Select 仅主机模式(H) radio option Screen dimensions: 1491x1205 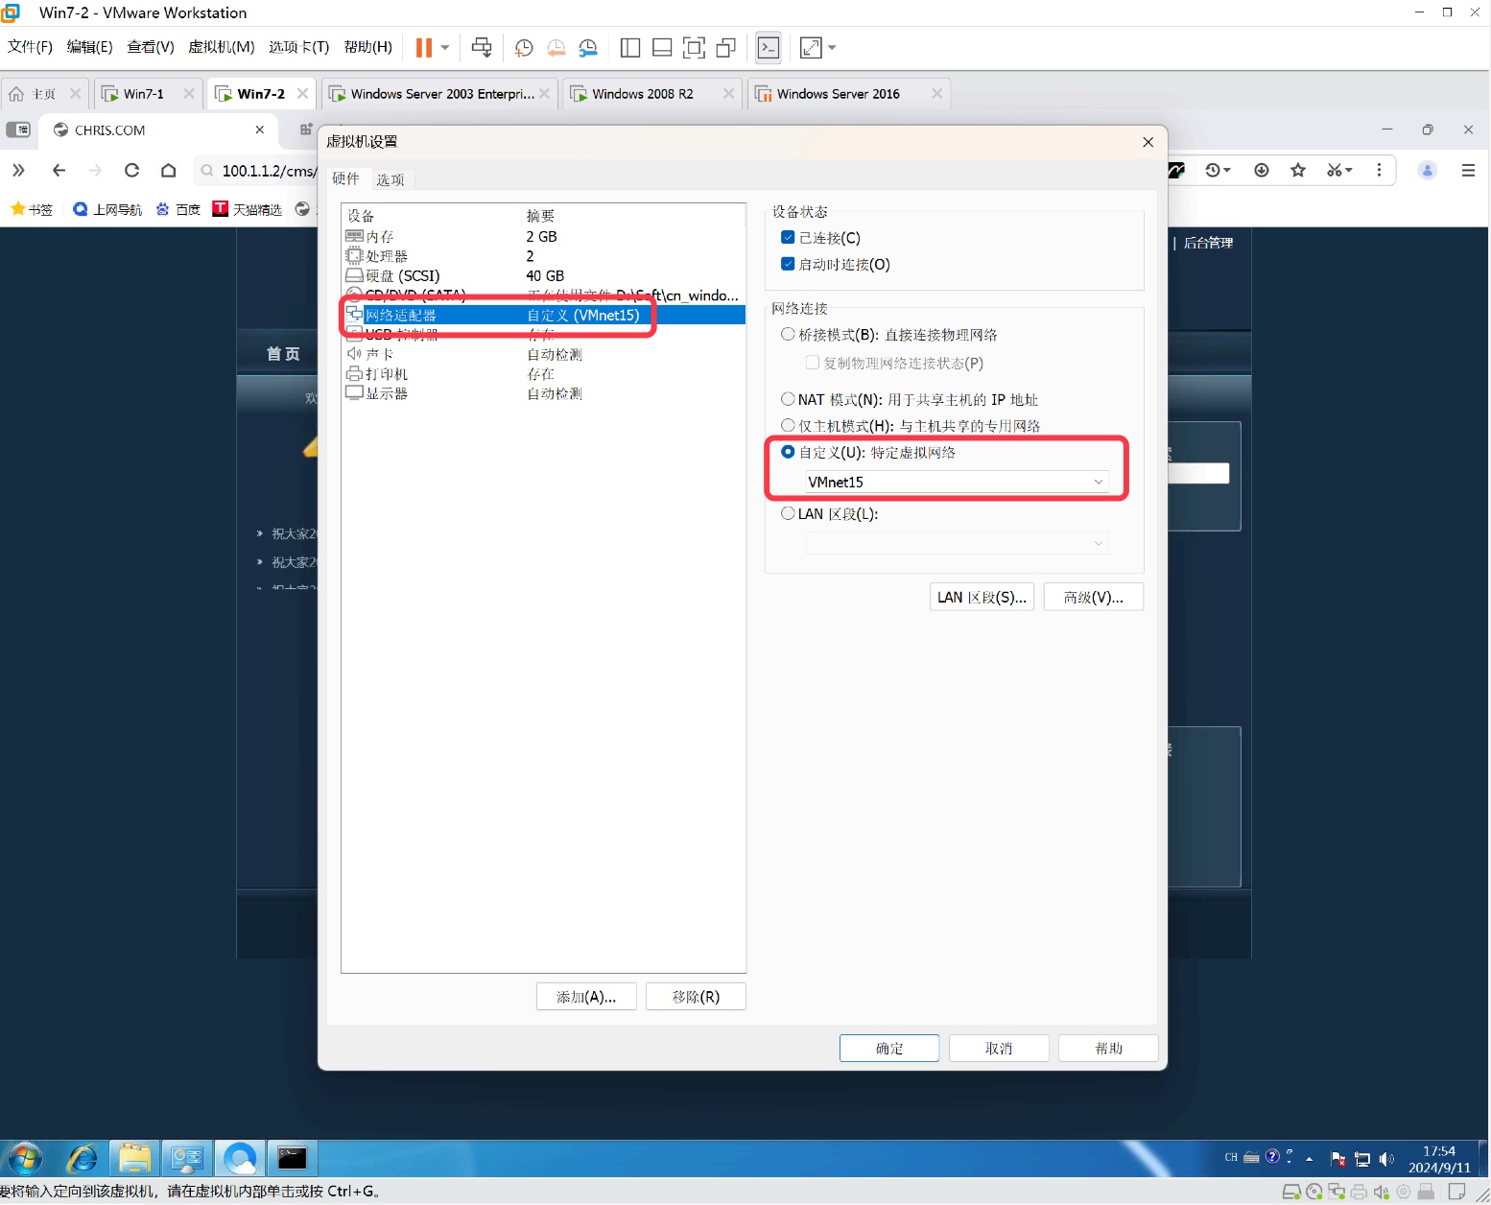coord(788,425)
